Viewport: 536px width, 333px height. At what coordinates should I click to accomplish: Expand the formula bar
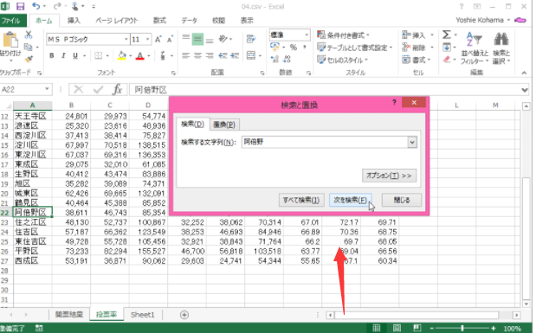click(x=525, y=90)
